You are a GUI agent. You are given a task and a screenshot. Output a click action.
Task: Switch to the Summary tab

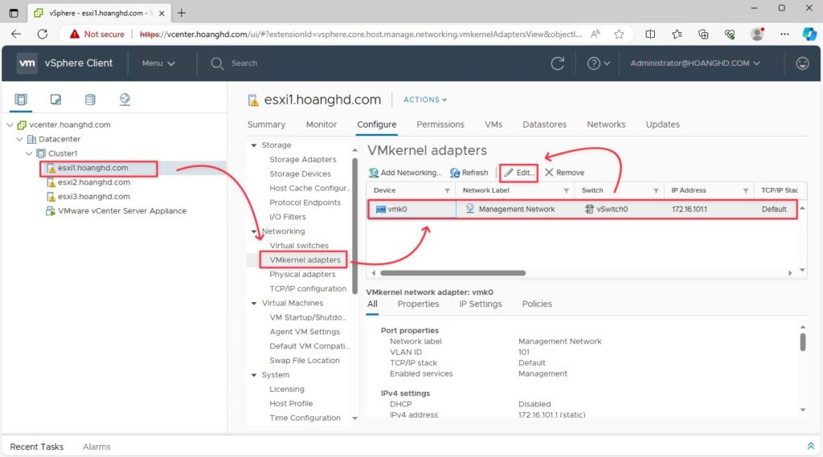pyautogui.click(x=266, y=124)
